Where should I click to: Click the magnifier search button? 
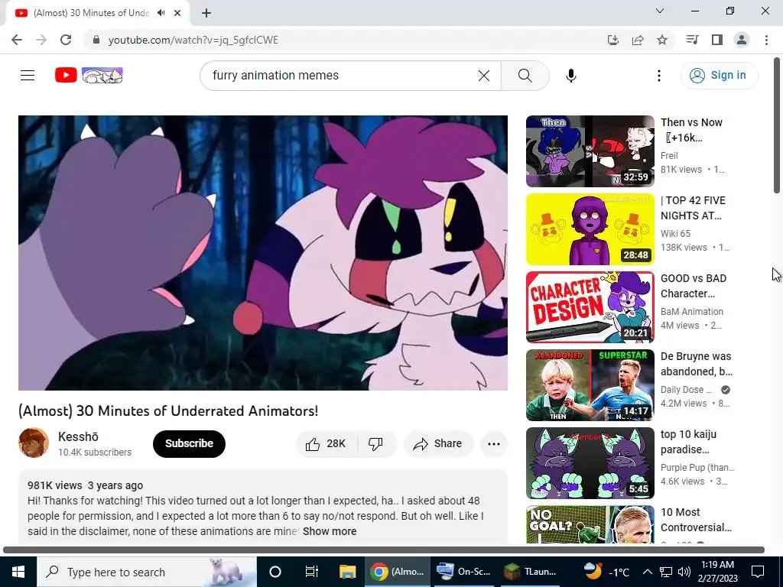[x=525, y=76]
